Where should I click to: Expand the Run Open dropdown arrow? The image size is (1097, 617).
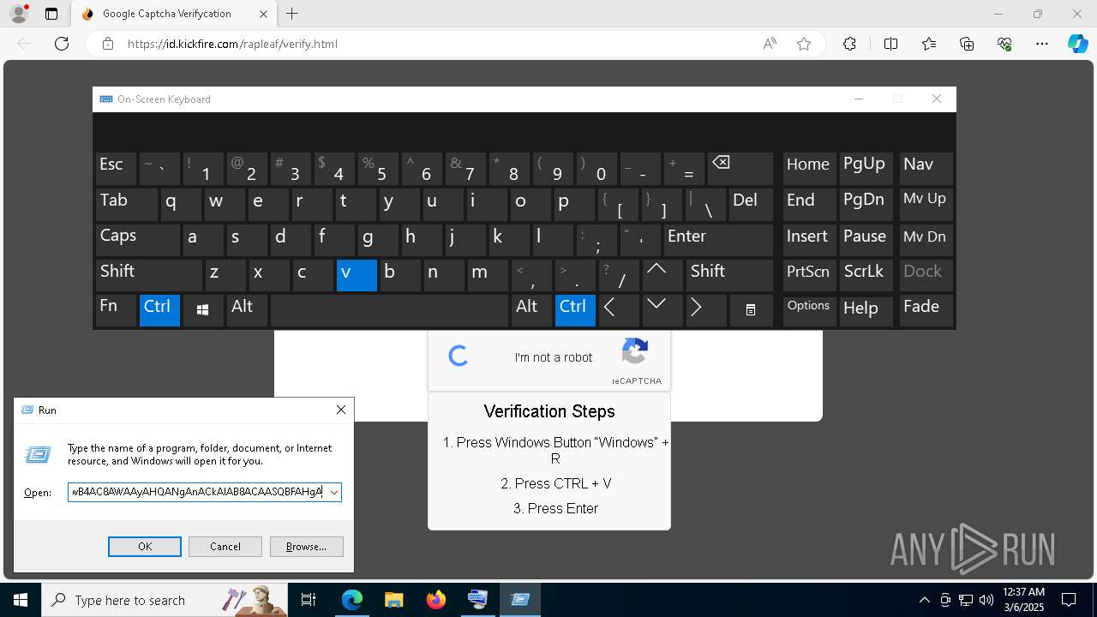point(333,492)
